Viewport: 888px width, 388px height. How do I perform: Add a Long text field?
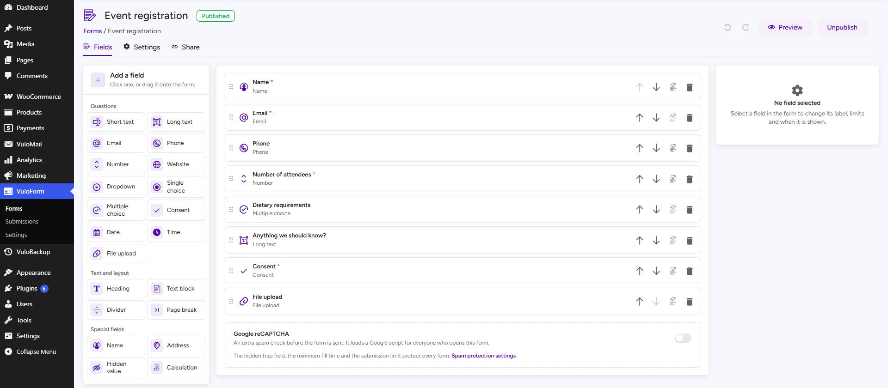[176, 122]
